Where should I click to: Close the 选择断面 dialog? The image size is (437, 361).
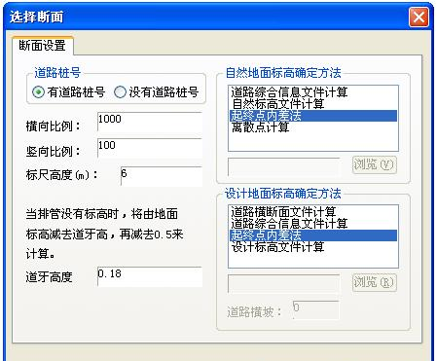419,17
